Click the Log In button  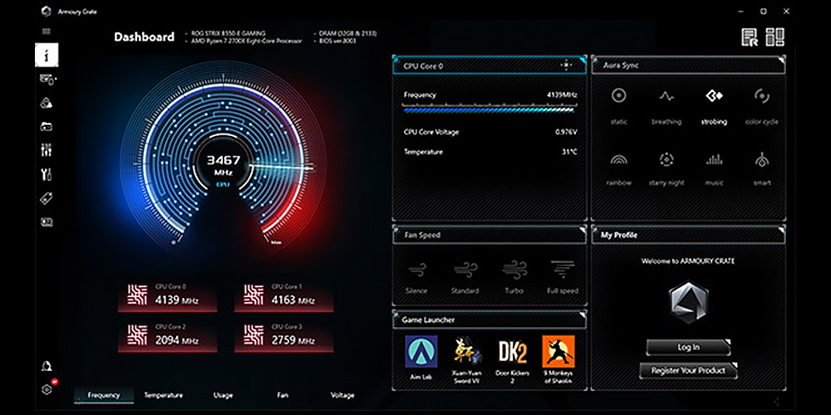pyautogui.click(x=688, y=347)
